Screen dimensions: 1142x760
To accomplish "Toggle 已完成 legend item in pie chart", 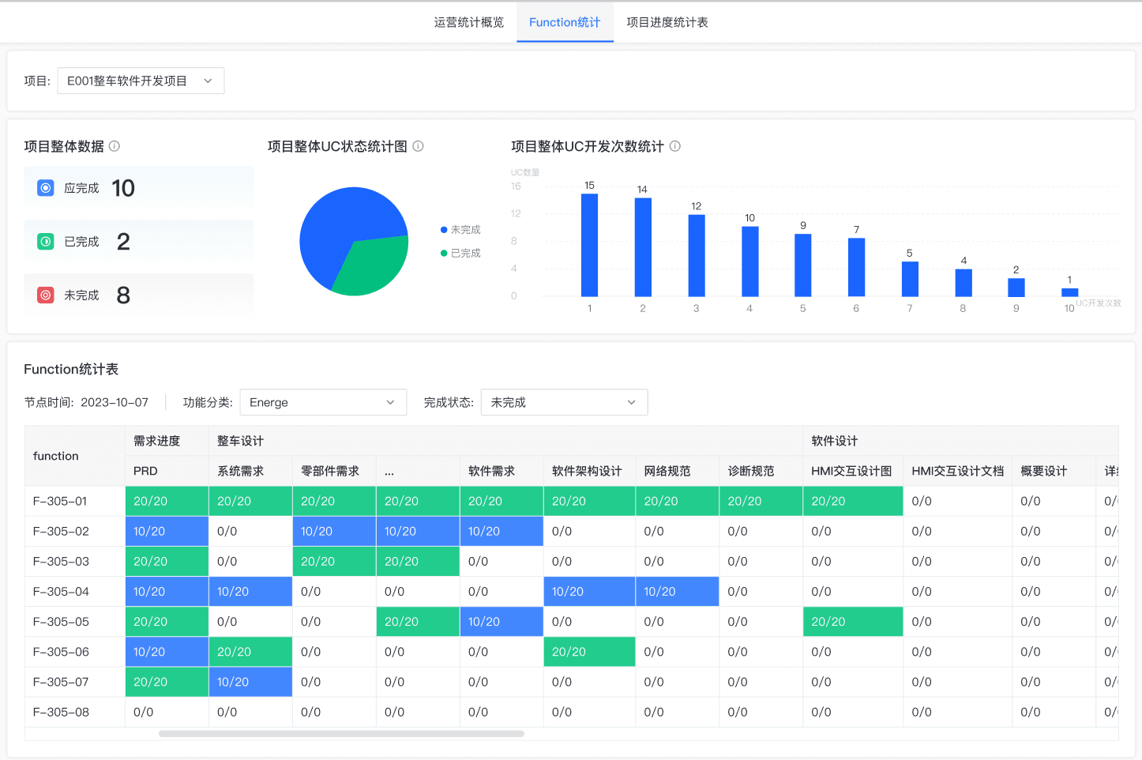I will pyautogui.click(x=461, y=254).
